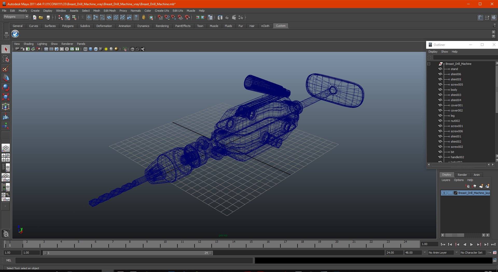Pick the Scale tool in the toolbox
498x272 pixels.
point(6,97)
